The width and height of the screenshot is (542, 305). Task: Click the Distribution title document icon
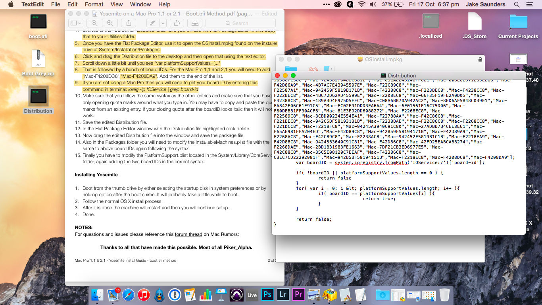(x=383, y=75)
